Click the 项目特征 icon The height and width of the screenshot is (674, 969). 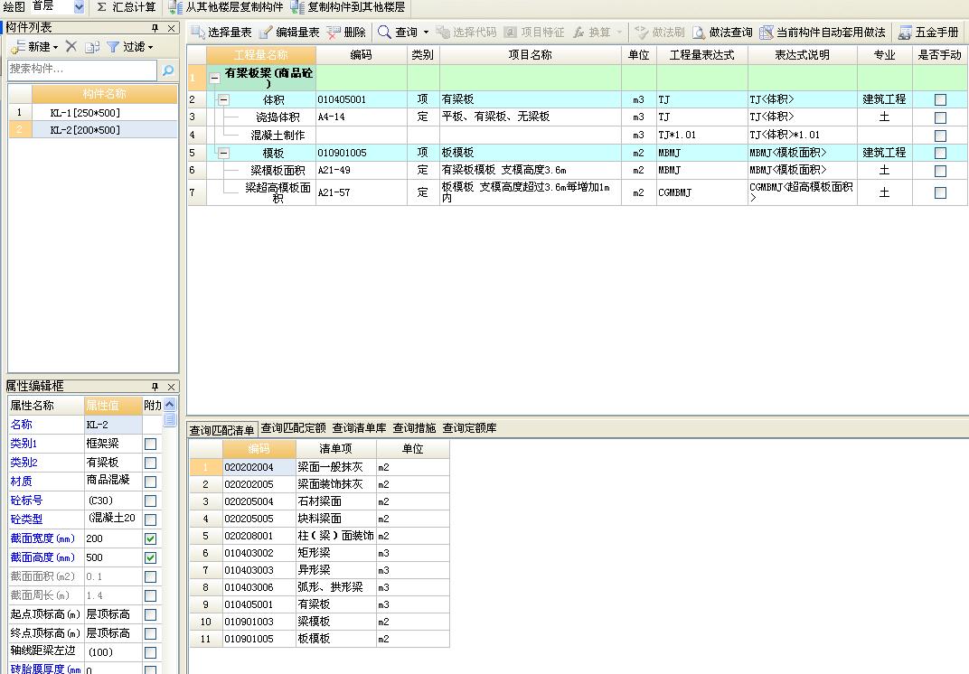tap(511, 33)
